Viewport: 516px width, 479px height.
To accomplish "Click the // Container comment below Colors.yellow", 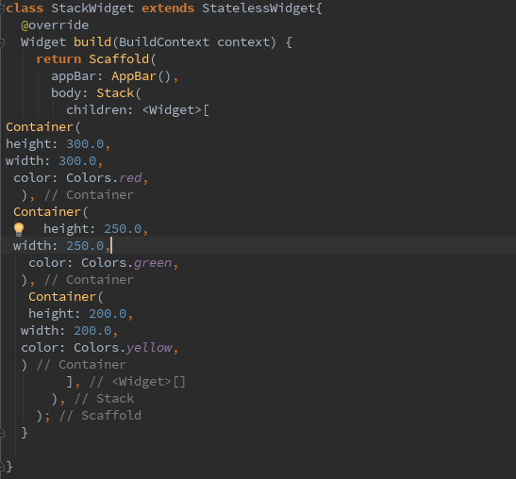I will click(x=81, y=365).
